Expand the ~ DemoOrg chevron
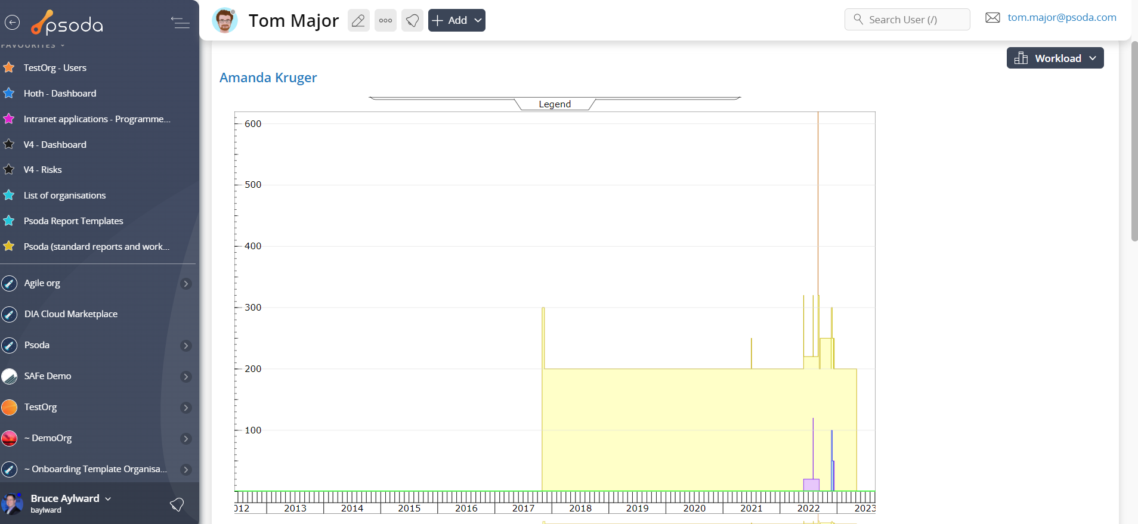The image size is (1138, 524). [186, 439]
